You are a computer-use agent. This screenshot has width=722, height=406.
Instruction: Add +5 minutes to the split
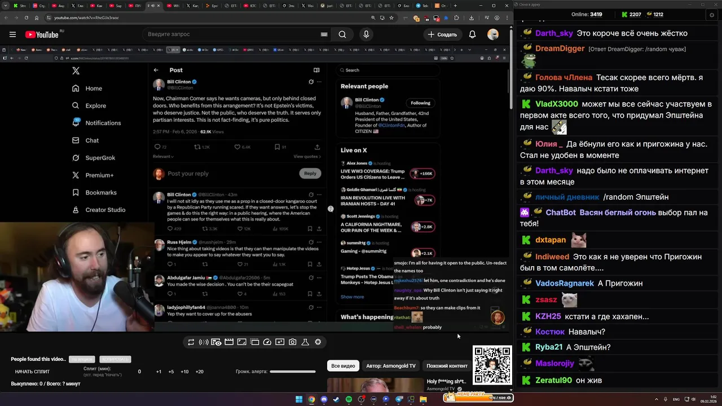click(171, 372)
